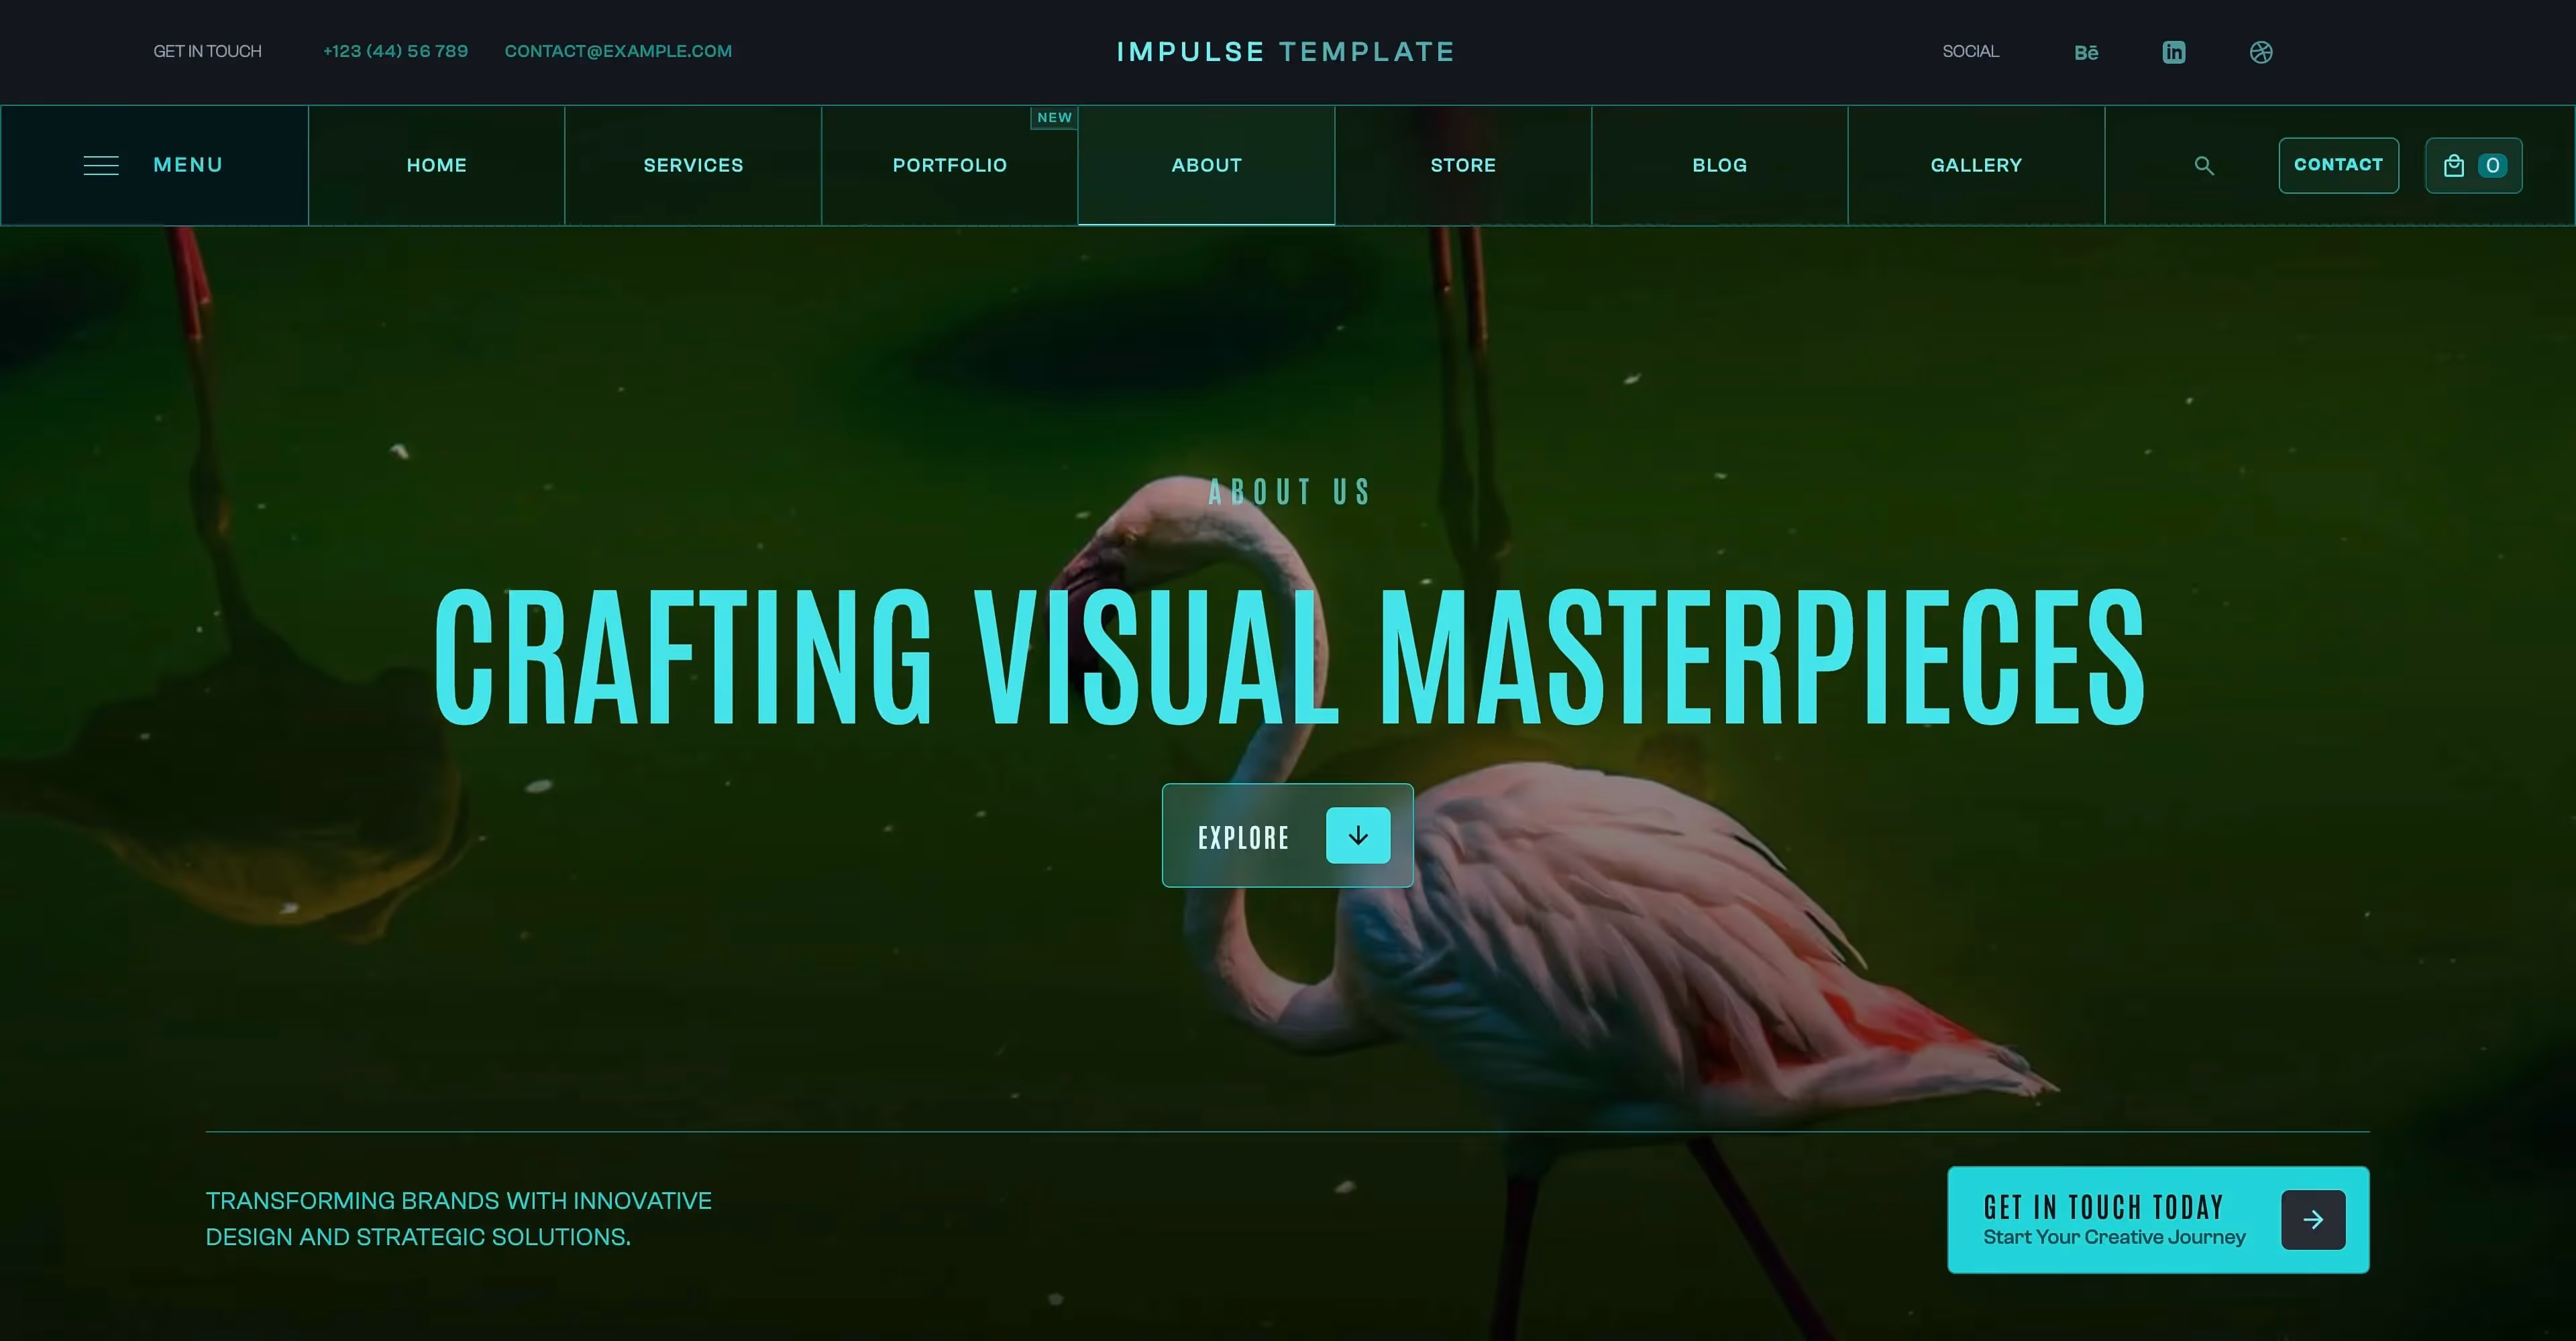The image size is (2576, 1341).
Task: Open the hamburger MENU icon
Action: click(x=101, y=165)
